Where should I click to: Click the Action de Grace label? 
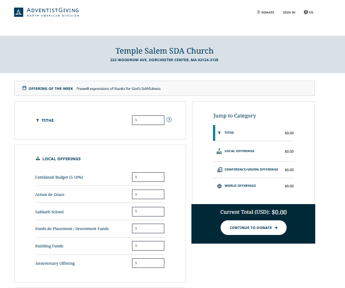(x=50, y=194)
